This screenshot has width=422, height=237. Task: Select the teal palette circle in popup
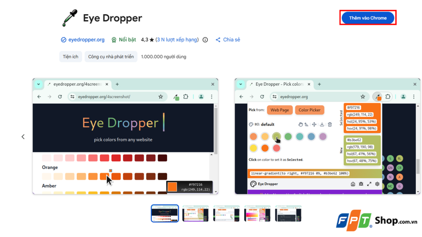(300, 136)
